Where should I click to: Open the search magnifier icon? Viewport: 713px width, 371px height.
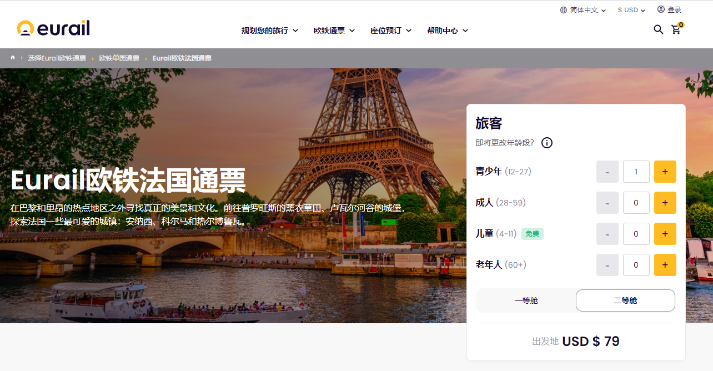(658, 29)
